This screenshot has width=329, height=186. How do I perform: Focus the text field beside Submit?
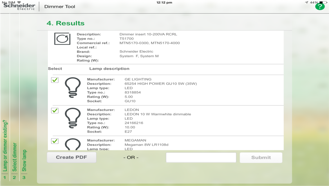pyautogui.click(x=201, y=158)
